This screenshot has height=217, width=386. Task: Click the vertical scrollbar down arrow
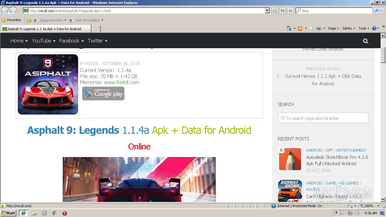click(383, 200)
